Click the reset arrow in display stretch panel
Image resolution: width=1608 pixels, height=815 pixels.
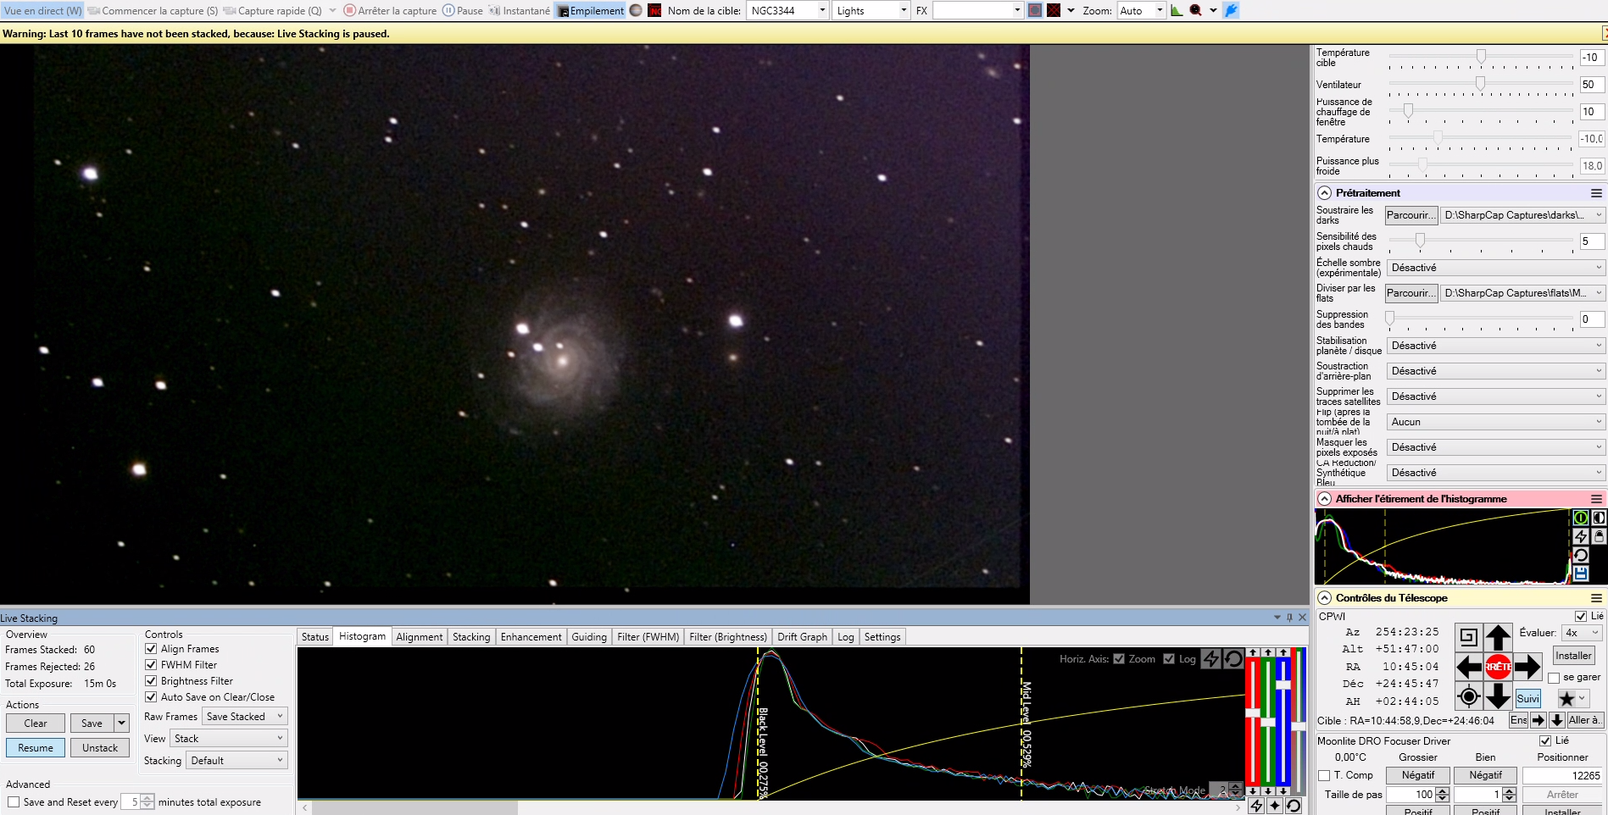coord(1581,555)
